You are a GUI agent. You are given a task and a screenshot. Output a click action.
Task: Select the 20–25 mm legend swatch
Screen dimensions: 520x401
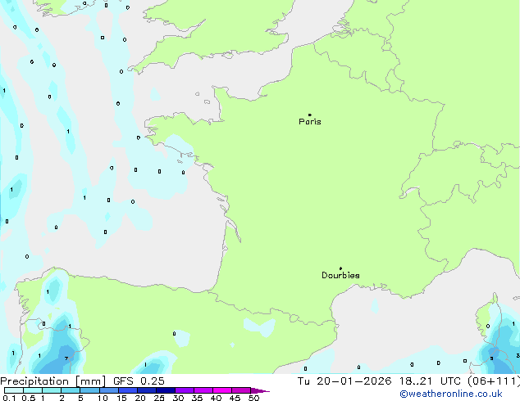(x=147, y=390)
